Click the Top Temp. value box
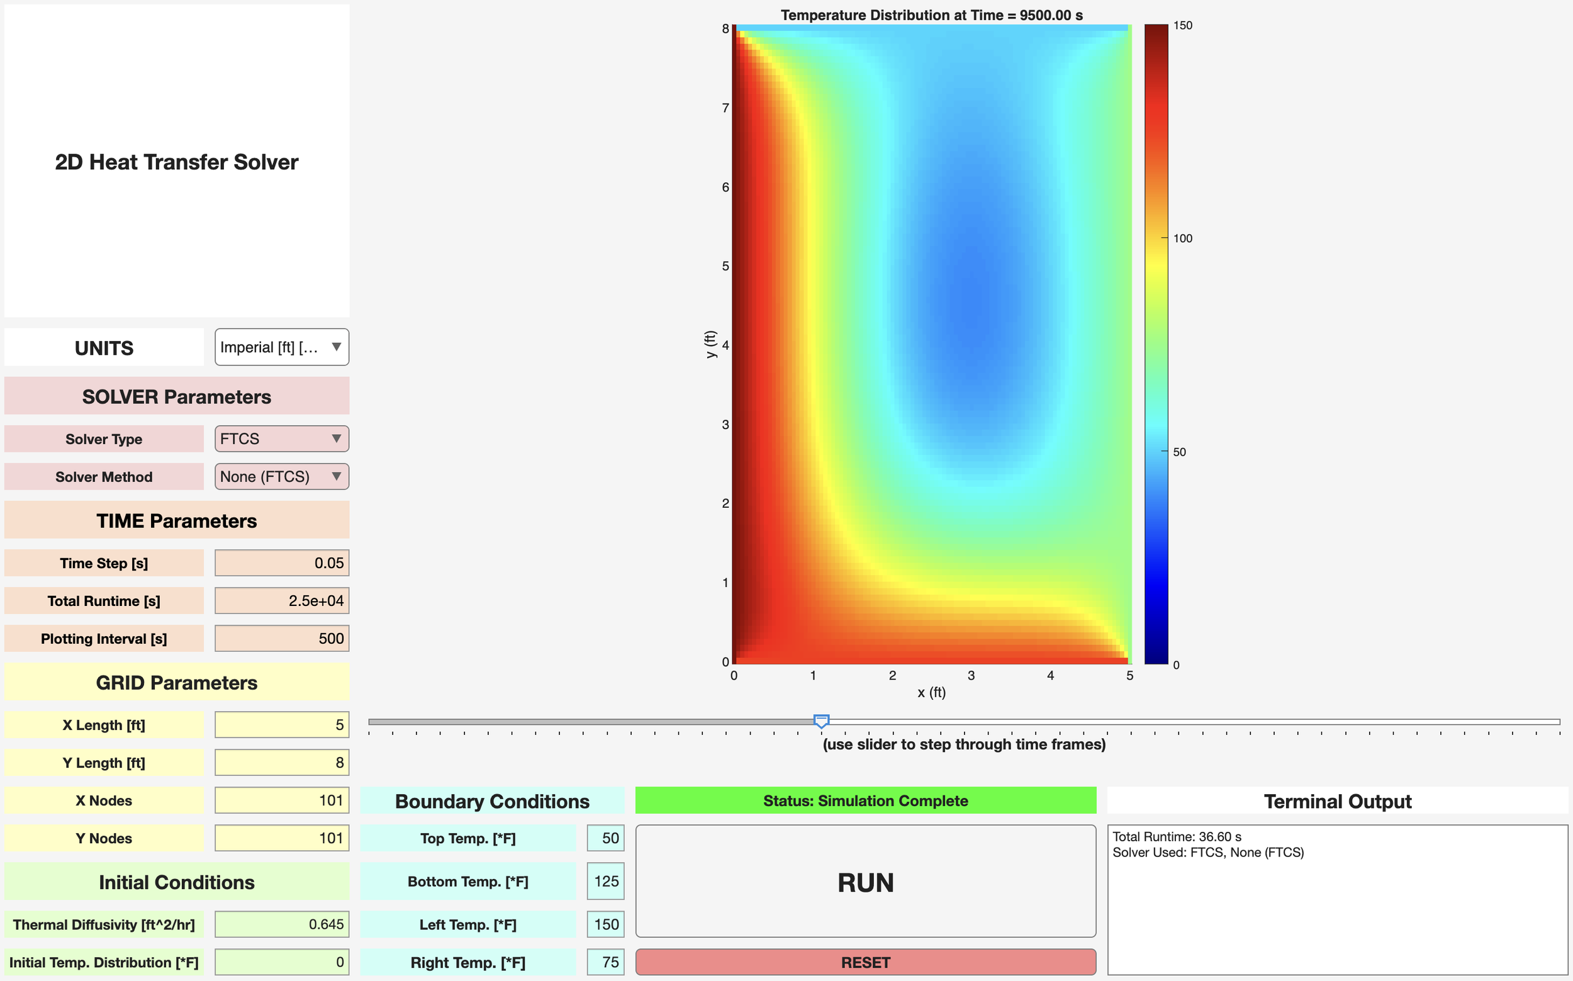The height and width of the screenshot is (981, 1573). tap(605, 838)
